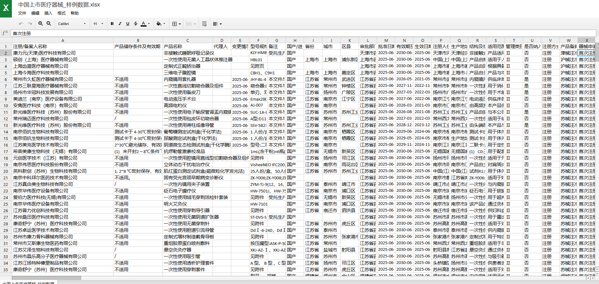The image size is (599, 284).
Task: Open the 帮助 menu
Action: [75, 13]
